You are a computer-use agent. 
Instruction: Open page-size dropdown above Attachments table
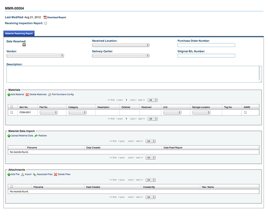coord(150,180)
